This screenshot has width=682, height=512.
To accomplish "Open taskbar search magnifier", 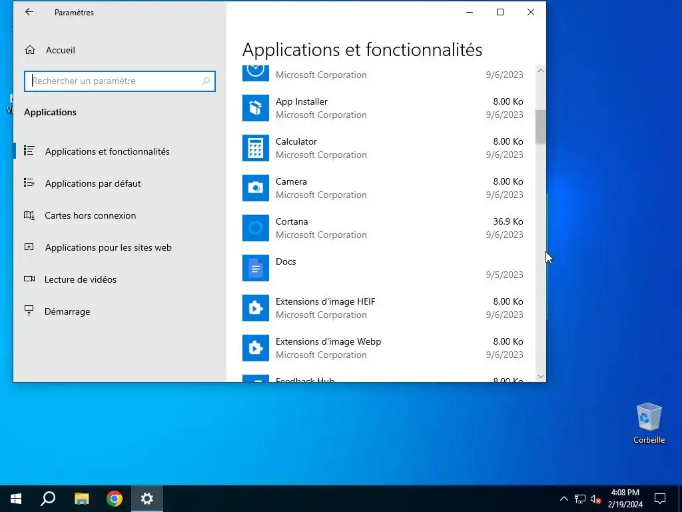I will [48, 499].
